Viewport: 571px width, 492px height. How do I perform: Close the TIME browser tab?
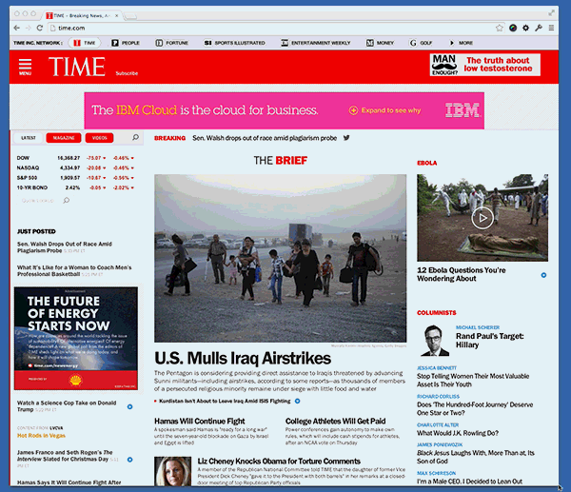(116, 15)
